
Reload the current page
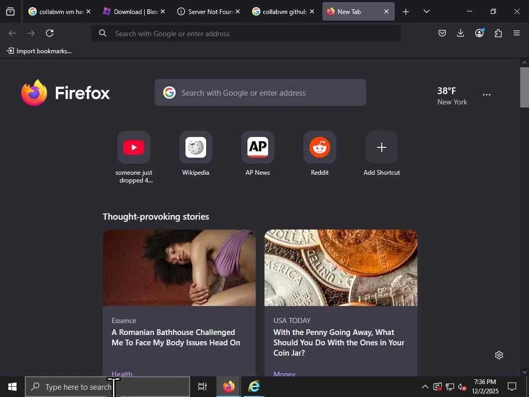tap(50, 33)
